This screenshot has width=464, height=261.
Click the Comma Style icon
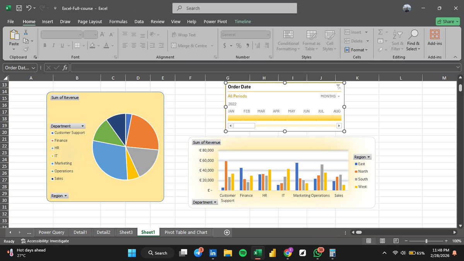(247, 46)
